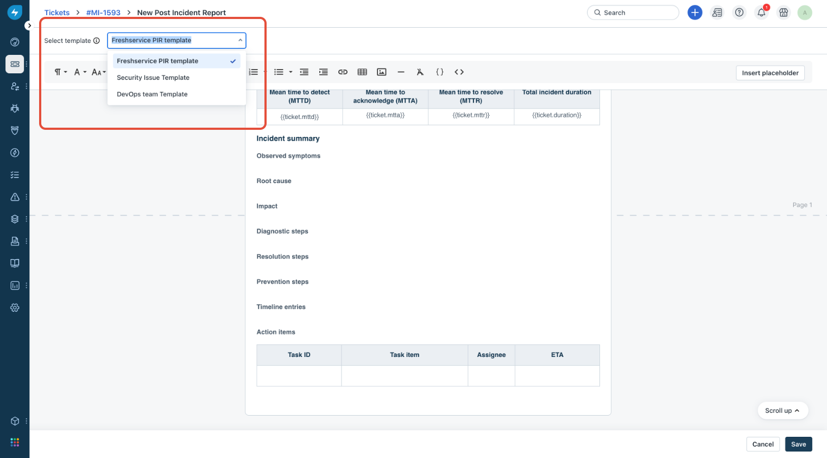The image size is (827, 458).
Task: Click the Timeline entries heading
Action: [x=281, y=306]
